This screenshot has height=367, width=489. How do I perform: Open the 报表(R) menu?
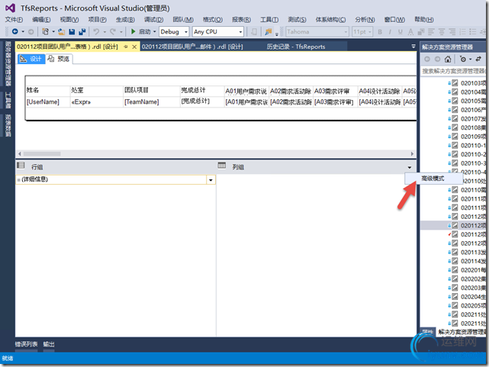pos(241,20)
